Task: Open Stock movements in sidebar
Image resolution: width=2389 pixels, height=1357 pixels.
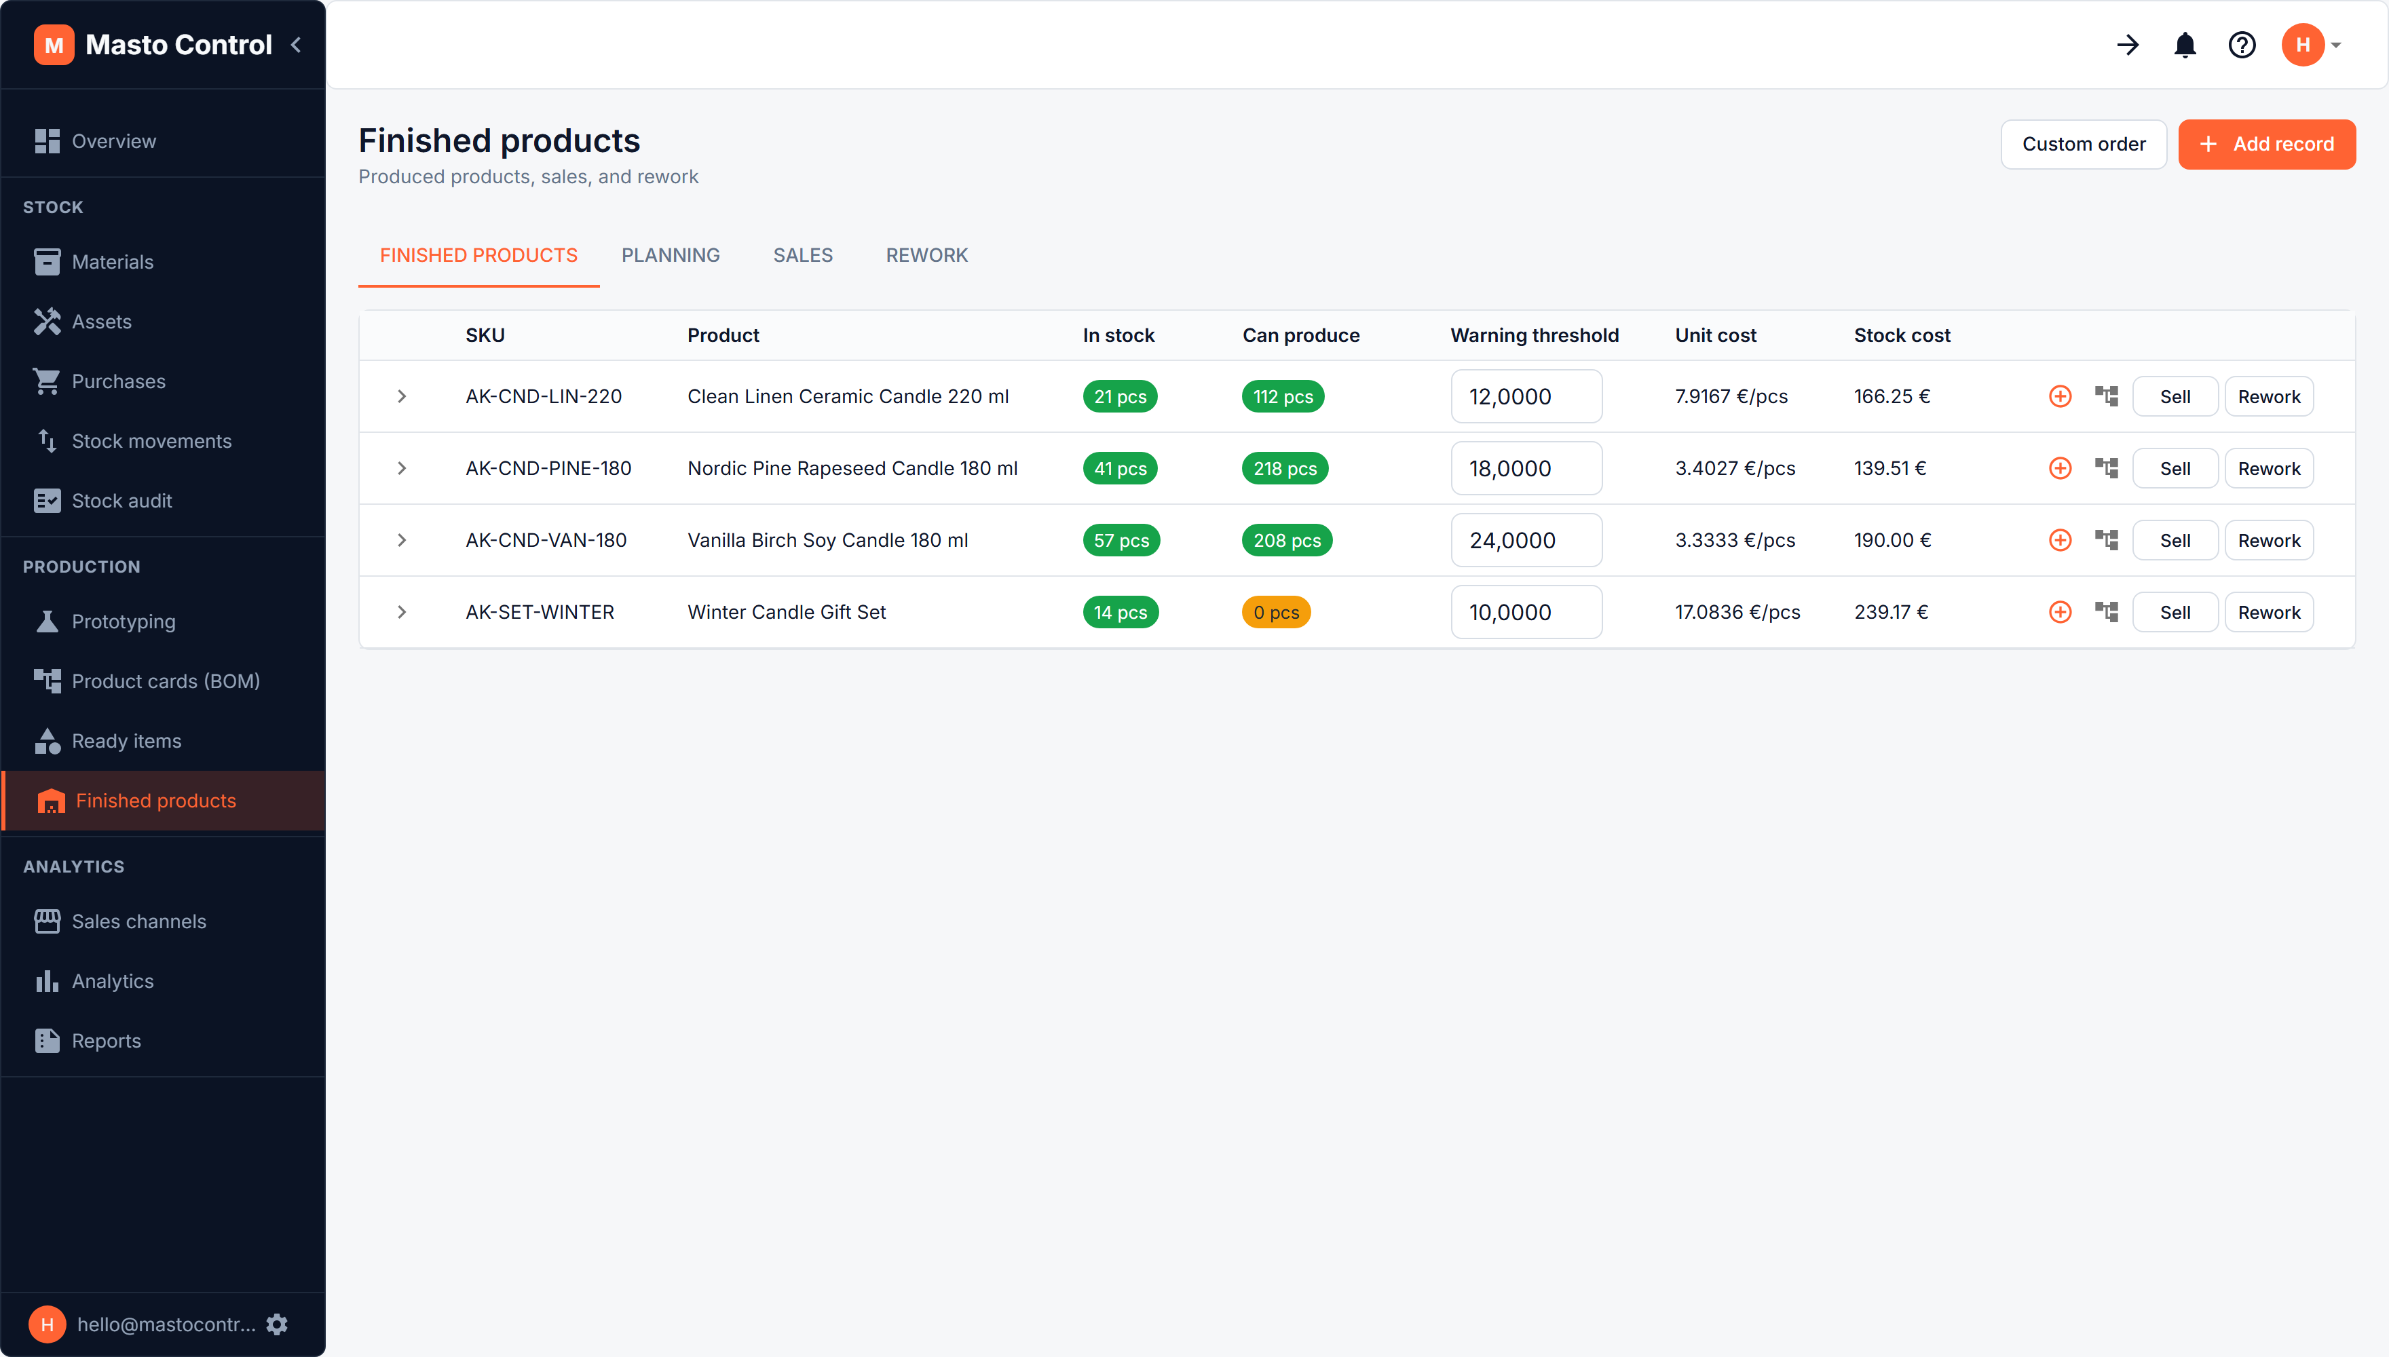Action: click(163, 441)
